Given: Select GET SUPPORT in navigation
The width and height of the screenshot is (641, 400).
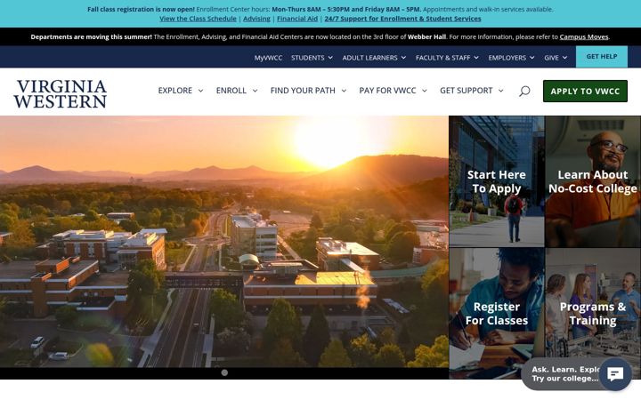Looking at the screenshot, I should [466, 91].
